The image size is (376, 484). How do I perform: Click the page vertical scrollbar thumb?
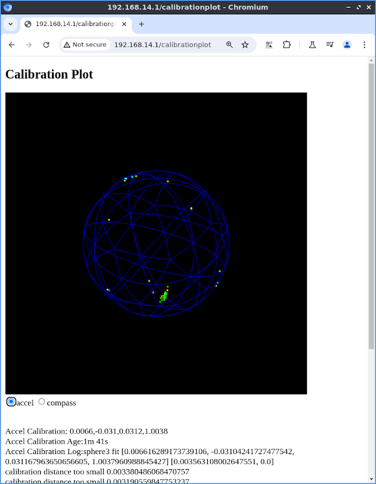coord(371,205)
